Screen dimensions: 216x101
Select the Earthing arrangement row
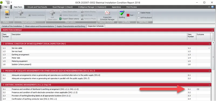(106, 55)
